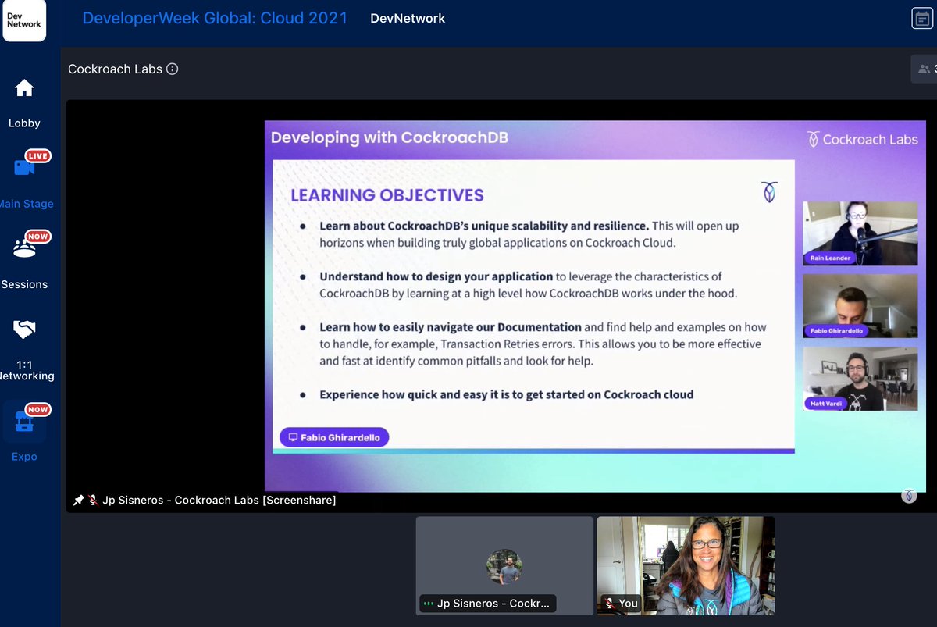Select the Main Stage label in sidebar
Viewport: 937px width, 627px height.
point(27,204)
